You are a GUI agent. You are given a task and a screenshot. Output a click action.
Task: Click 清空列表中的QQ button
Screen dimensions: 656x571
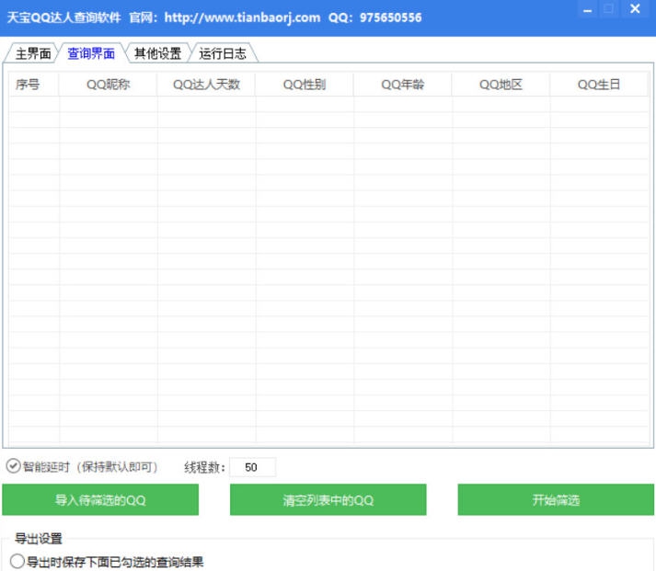328,499
